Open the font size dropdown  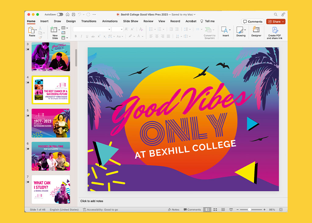click(122, 29)
